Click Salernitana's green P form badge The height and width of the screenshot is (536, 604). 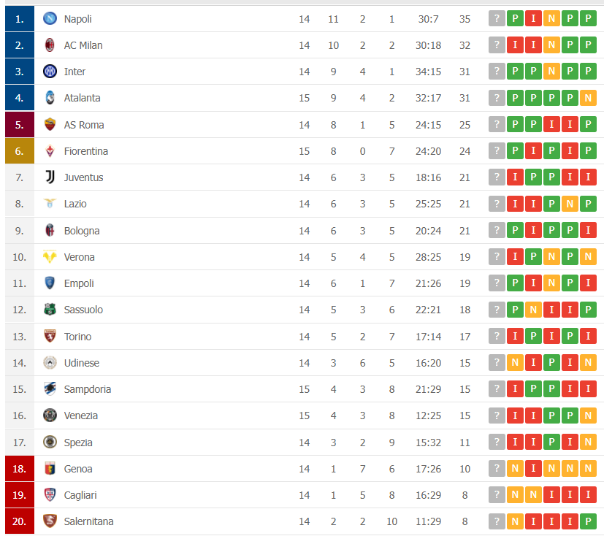[588, 521]
